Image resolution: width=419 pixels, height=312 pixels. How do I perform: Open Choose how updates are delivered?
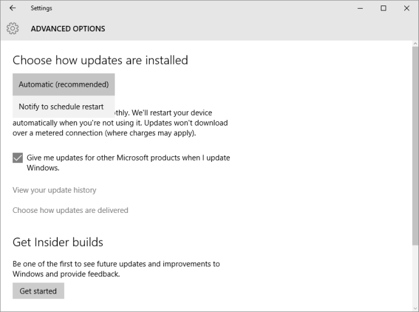pos(70,210)
